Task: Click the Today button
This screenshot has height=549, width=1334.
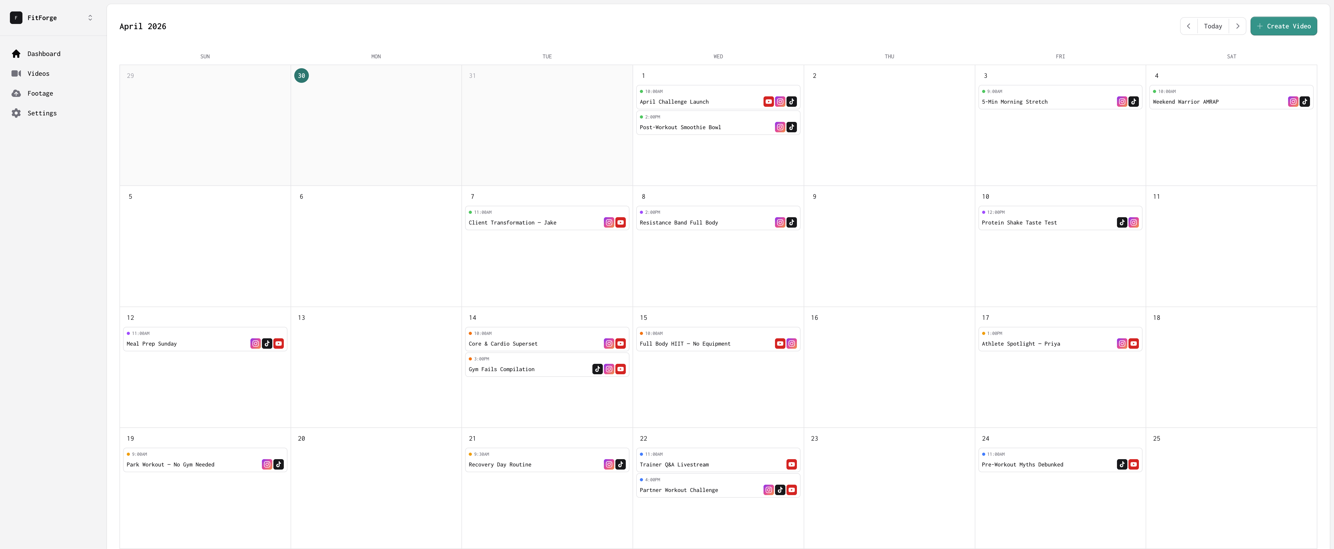Action: pos(1213,26)
